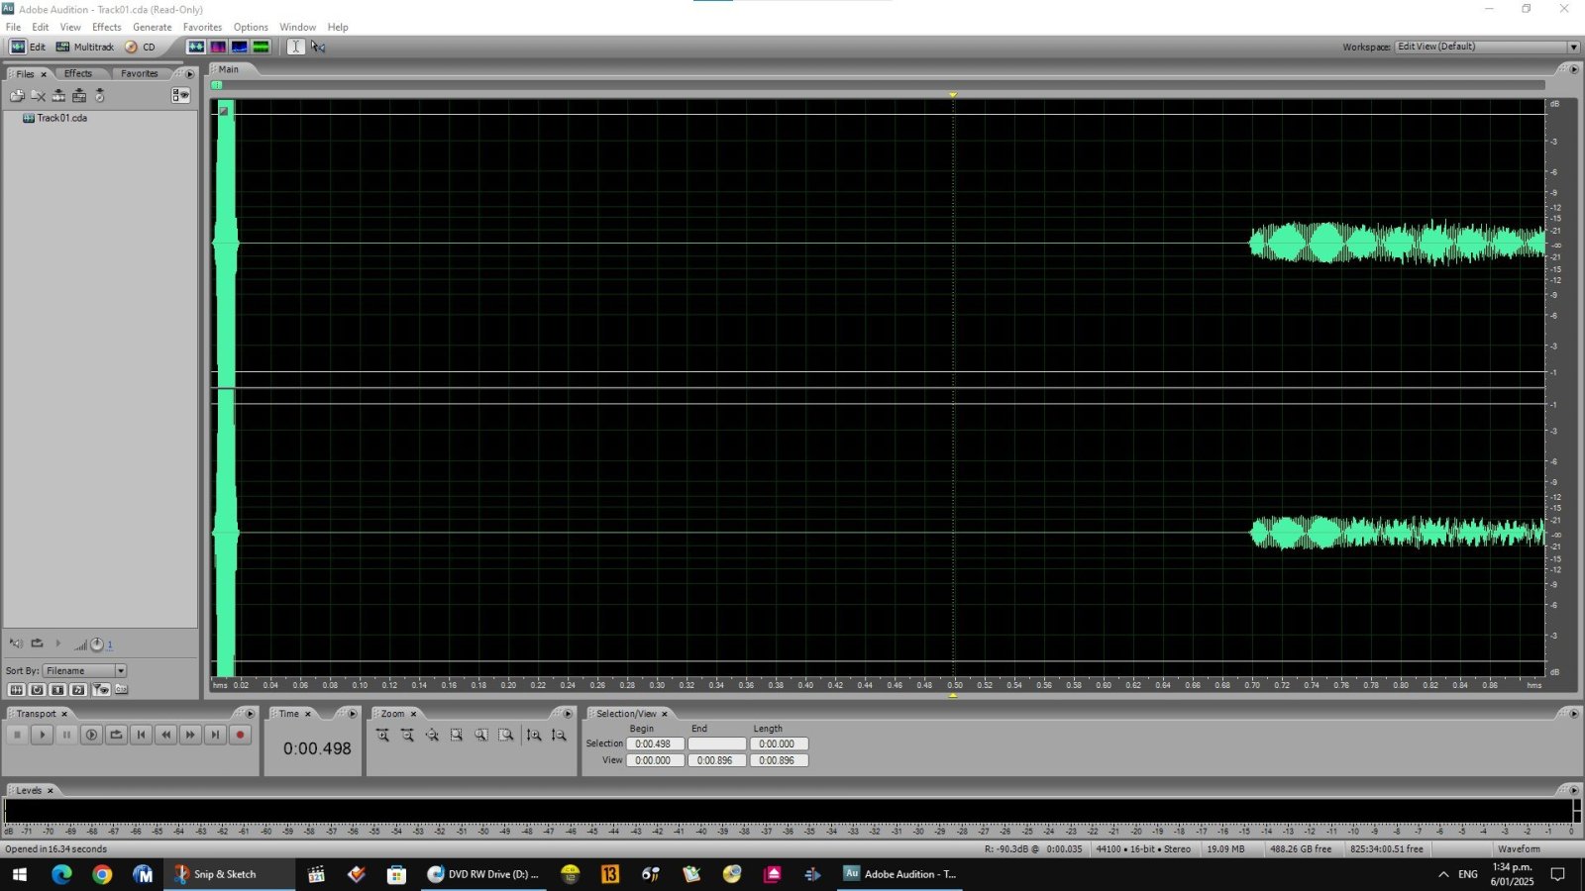Open the Sort By Filename dropdown
Screen dimensions: 1585x891
pos(85,670)
